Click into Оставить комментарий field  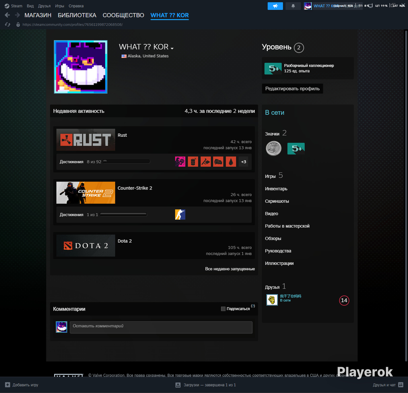point(161,327)
